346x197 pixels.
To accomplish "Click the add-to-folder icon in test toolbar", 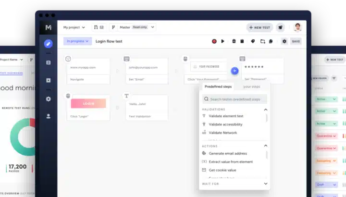I will coord(262,41).
